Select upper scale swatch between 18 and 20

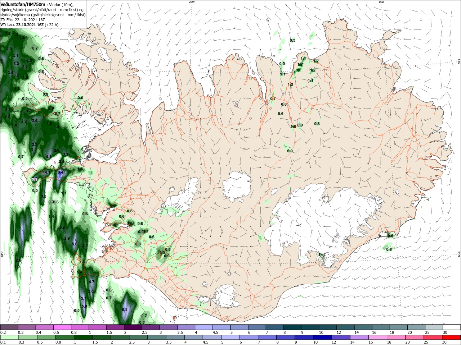[x=398, y=327]
